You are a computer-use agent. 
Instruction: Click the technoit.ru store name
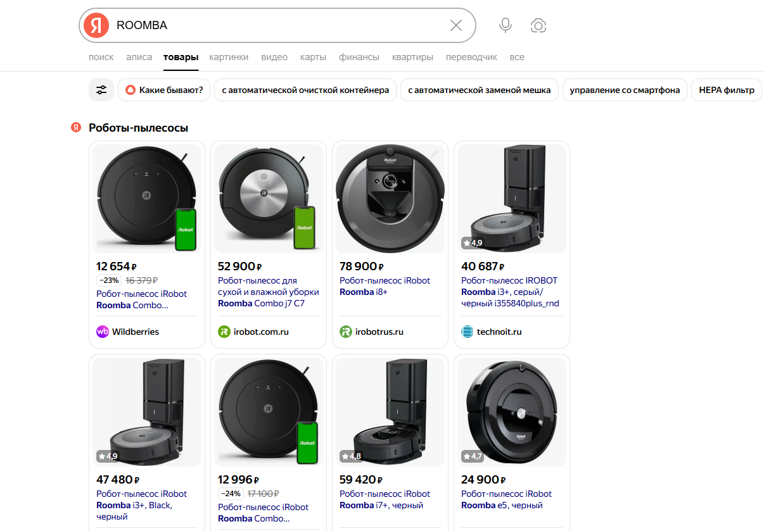(x=499, y=332)
